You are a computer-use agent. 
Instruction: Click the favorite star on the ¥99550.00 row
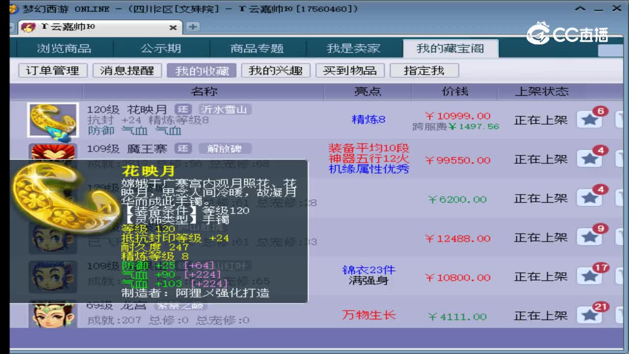[589, 159]
